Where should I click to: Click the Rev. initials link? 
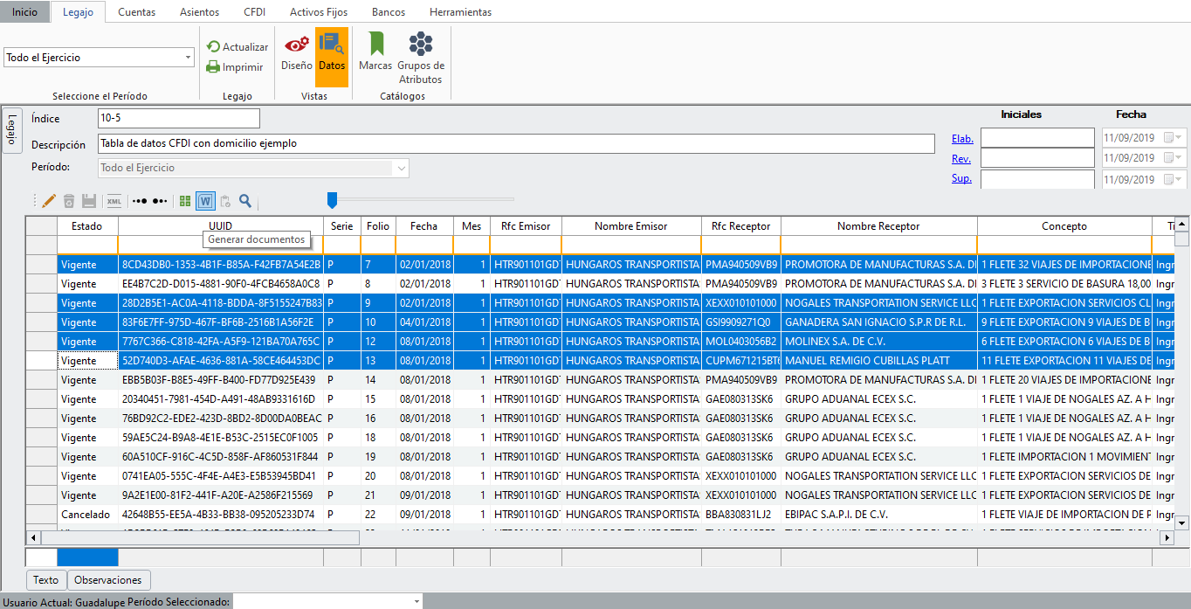pyautogui.click(x=960, y=158)
